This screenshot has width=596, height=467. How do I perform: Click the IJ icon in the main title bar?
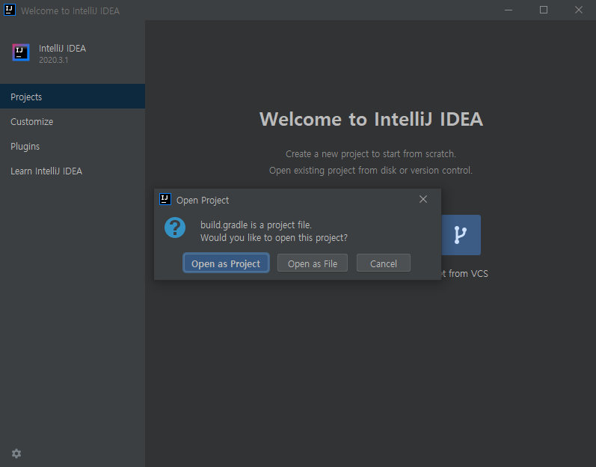10,10
